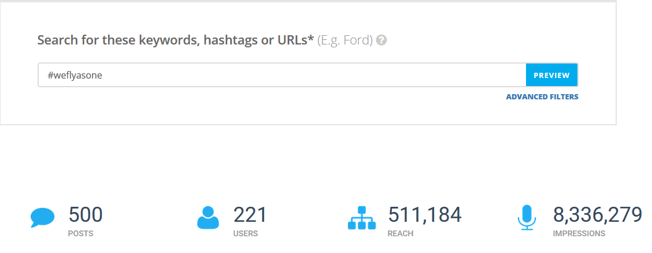Select the users person icon

209,218
